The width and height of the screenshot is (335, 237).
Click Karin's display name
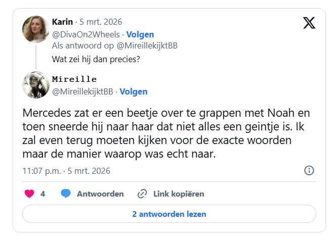point(62,22)
